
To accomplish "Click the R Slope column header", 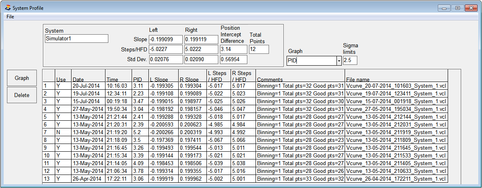I will click(193, 76).
